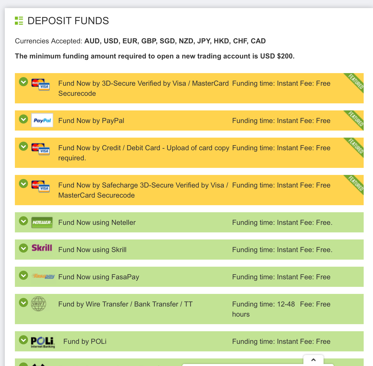The height and width of the screenshot is (366, 373).
Task: Open Fund Now using FasaPay
Action: pos(99,277)
